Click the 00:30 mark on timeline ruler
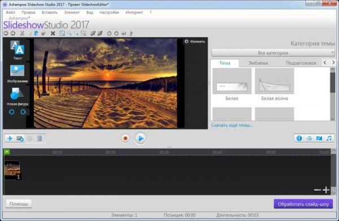Image resolution: width=339 pixels, height=221 pixels. click(x=164, y=152)
